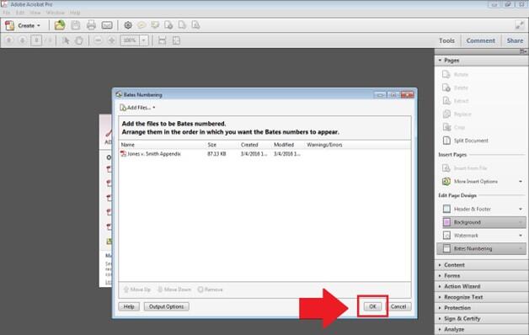
Task: Open Bates Numbering dropdown in panel
Action: (521, 248)
